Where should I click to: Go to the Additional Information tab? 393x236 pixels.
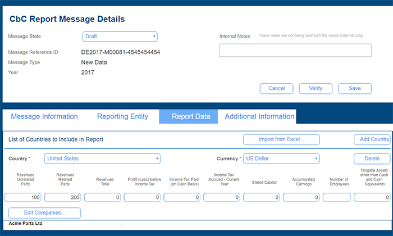(x=259, y=116)
